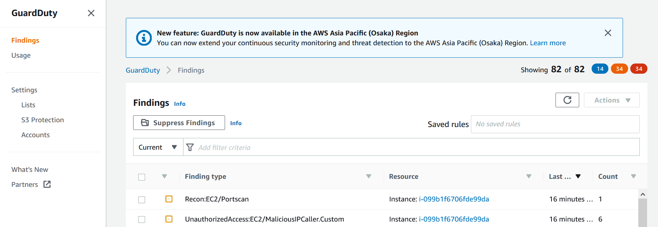
Task: Click the filter funnel icon
Action: [190, 147]
